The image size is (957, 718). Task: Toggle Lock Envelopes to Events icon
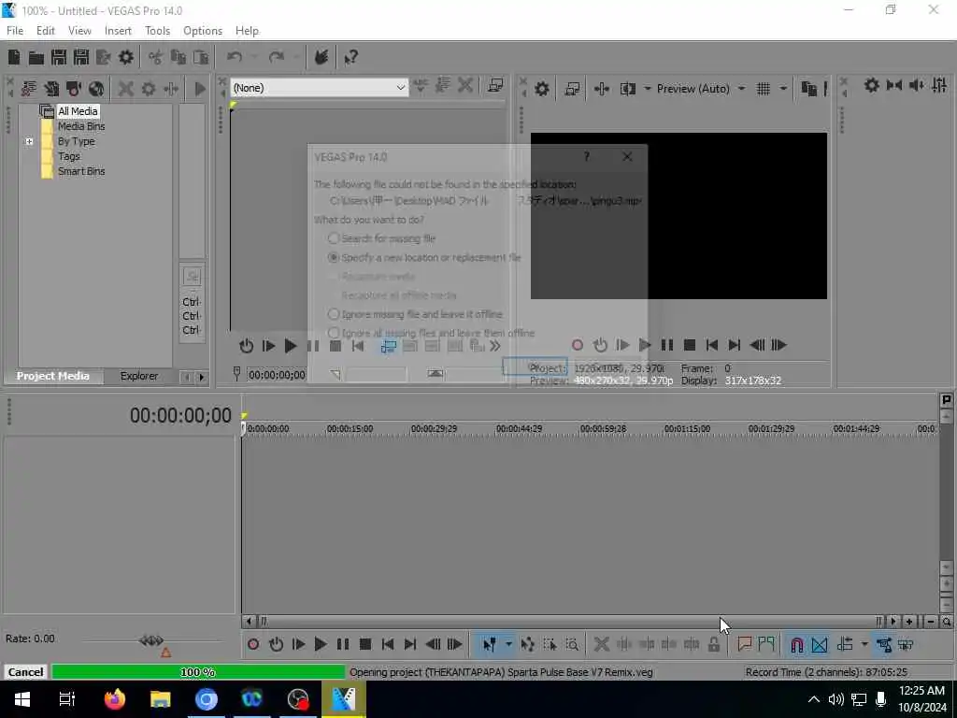[883, 644]
